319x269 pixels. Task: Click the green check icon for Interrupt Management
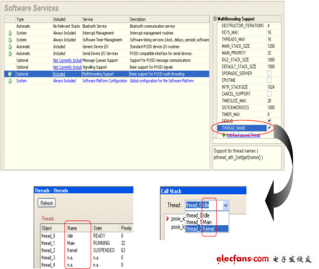tap(10, 33)
